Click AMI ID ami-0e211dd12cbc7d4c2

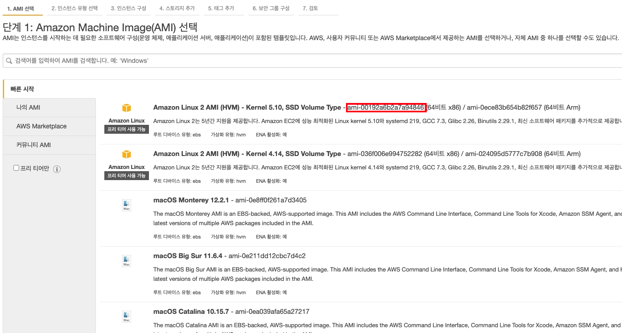267,256
